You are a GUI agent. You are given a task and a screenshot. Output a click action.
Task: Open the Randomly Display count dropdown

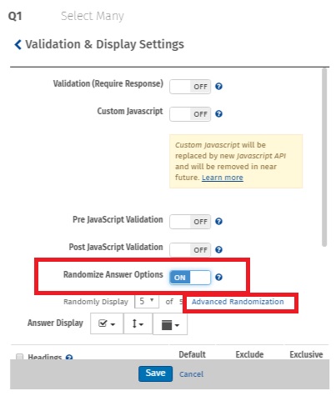click(147, 301)
